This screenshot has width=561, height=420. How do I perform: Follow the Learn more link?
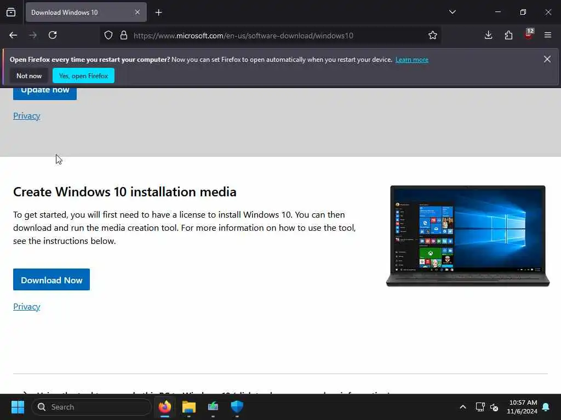[412, 60]
